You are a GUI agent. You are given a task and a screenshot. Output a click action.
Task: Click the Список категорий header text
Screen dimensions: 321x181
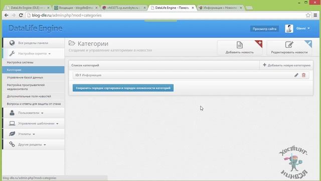click(85, 65)
